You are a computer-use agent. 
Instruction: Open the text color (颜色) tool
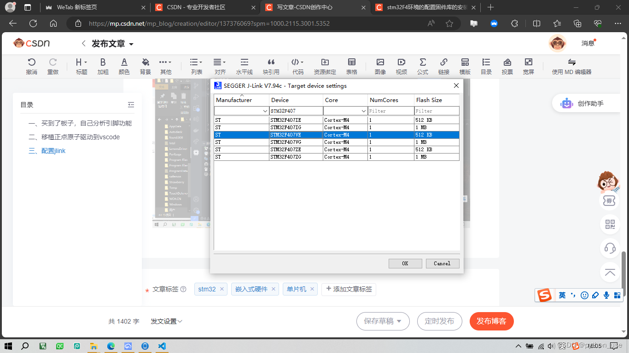pyautogui.click(x=124, y=66)
